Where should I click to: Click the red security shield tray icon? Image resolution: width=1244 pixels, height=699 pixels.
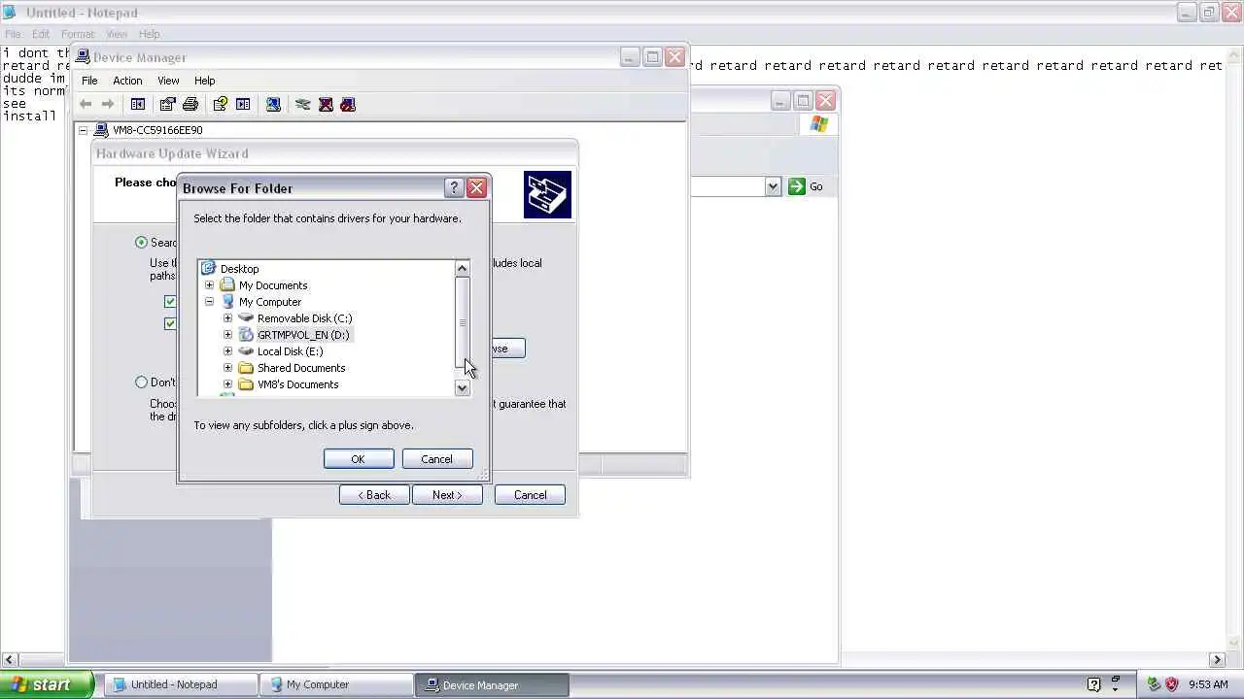pyautogui.click(x=1172, y=684)
